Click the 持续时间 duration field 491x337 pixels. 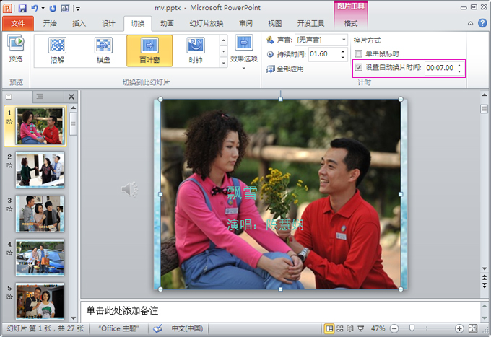324,54
